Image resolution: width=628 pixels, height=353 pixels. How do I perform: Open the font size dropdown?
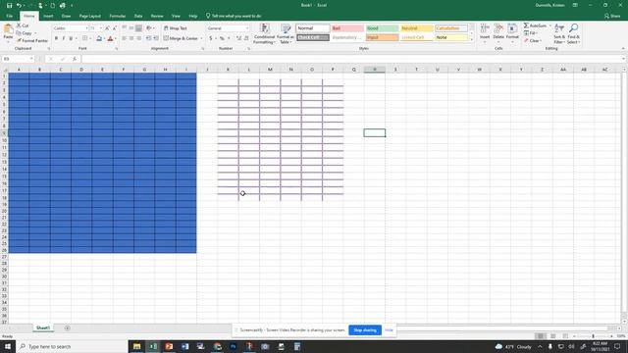coord(100,28)
